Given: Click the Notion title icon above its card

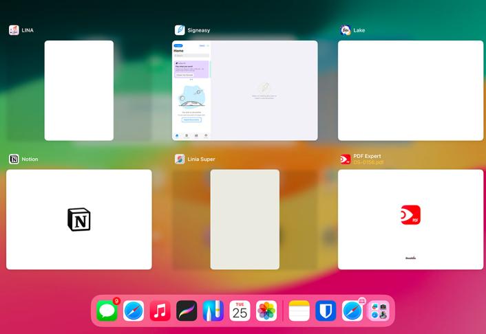Looking at the screenshot, I should [14, 159].
